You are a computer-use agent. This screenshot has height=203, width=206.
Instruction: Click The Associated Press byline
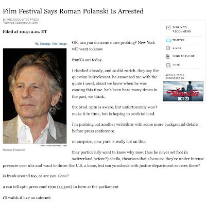(21, 20)
